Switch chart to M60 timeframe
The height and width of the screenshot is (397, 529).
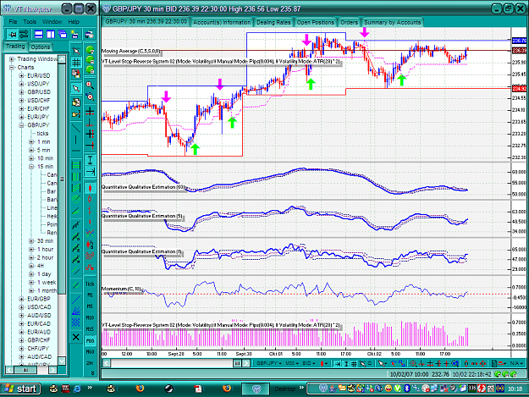click(90, 352)
